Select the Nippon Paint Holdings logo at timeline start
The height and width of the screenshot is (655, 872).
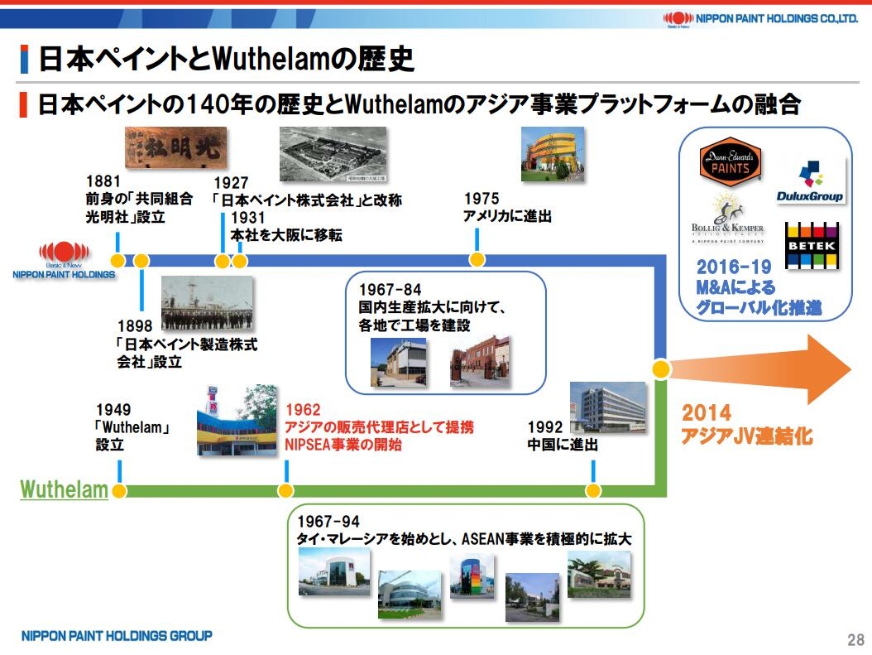65,260
